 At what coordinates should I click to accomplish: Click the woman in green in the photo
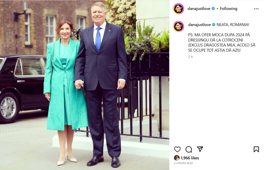65,92
